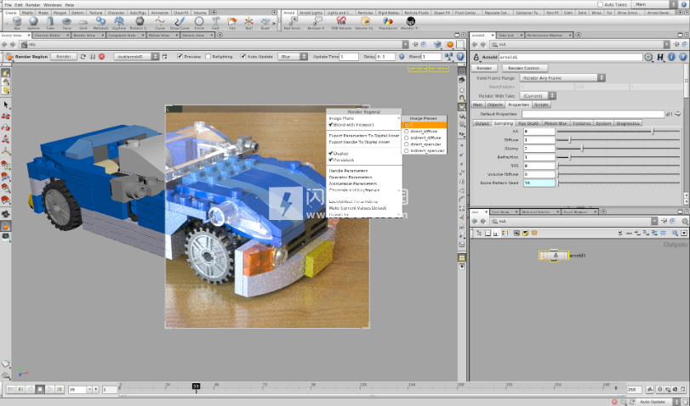This screenshot has height=406, width=690.
Task: Open the Main desktop dropdown
Action: click(655, 4)
